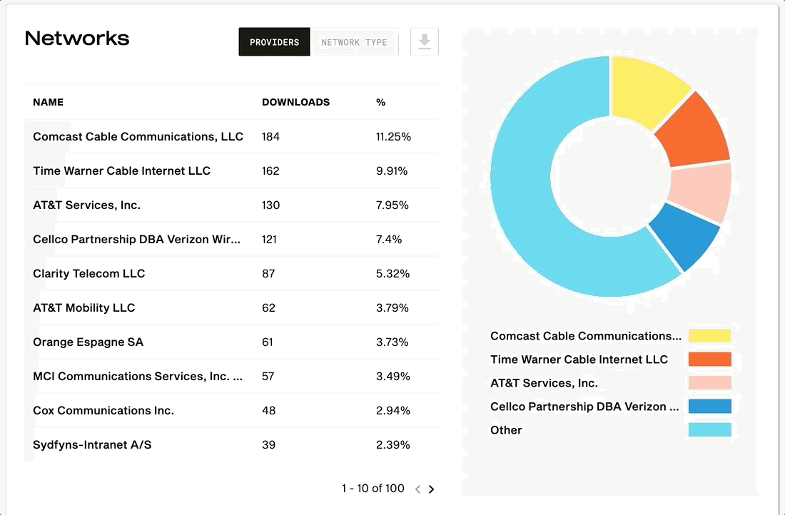Go to the previous page of results
The height and width of the screenshot is (515, 785).
[x=417, y=489]
